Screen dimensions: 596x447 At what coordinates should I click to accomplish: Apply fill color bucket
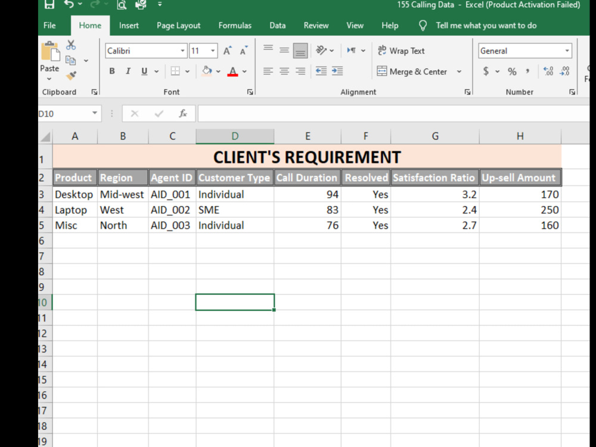click(x=207, y=71)
